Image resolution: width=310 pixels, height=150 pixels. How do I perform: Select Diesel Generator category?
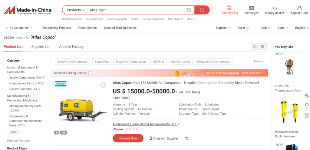(25, 89)
